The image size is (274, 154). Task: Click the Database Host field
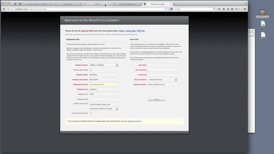104,89
